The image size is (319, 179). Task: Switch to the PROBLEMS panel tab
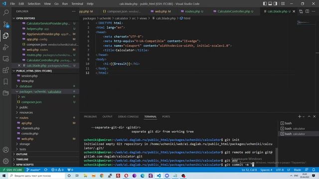(x=90, y=117)
